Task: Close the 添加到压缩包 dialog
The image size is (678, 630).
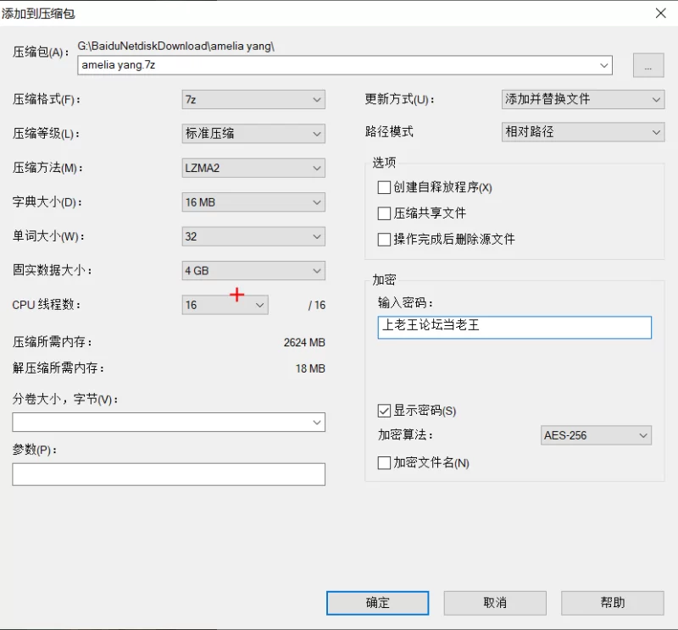Action: point(661,13)
